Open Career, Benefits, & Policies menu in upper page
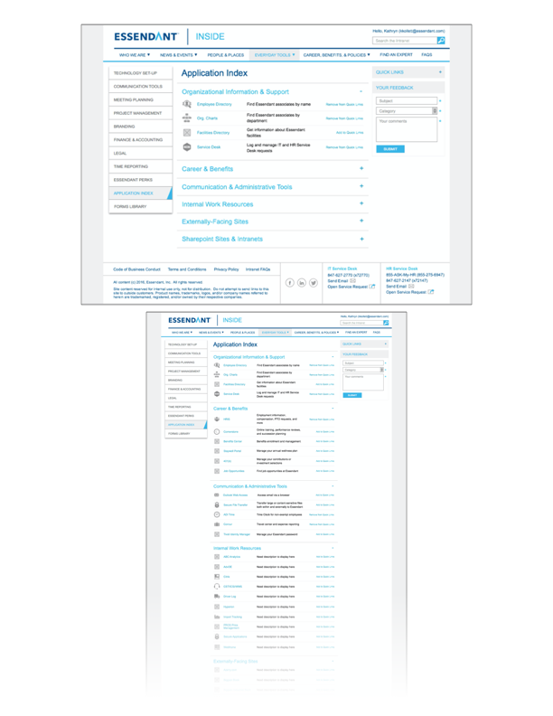 point(337,55)
